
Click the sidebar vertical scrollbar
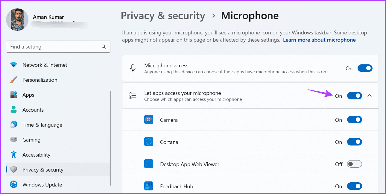[x=110, y=138]
